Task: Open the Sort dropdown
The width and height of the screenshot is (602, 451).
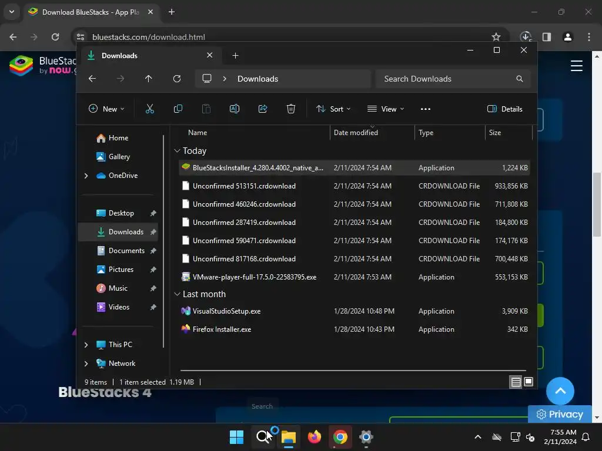Action: (333, 109)
